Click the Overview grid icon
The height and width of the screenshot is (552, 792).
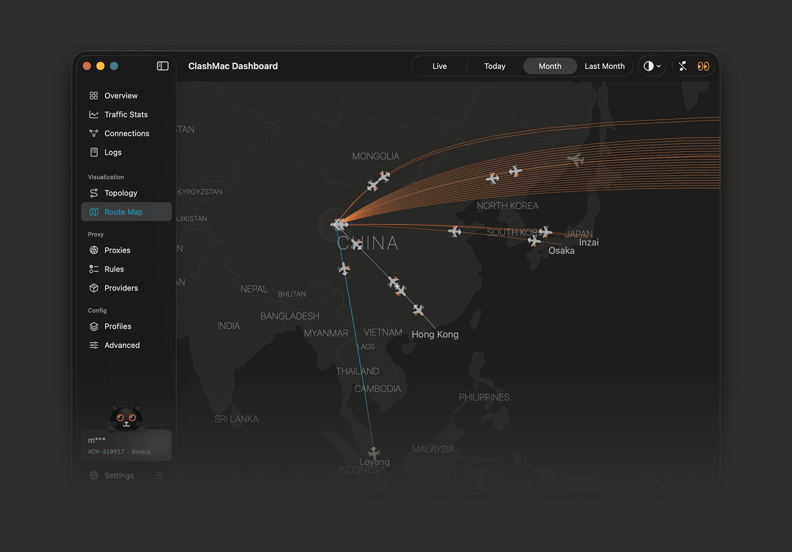tap(94, 96)
